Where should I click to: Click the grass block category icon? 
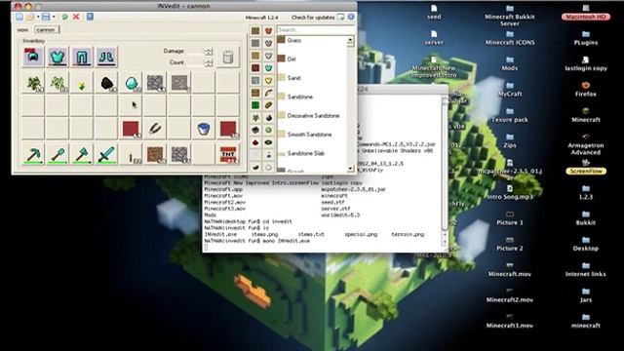pyautogui.click(x=255, y=30)
